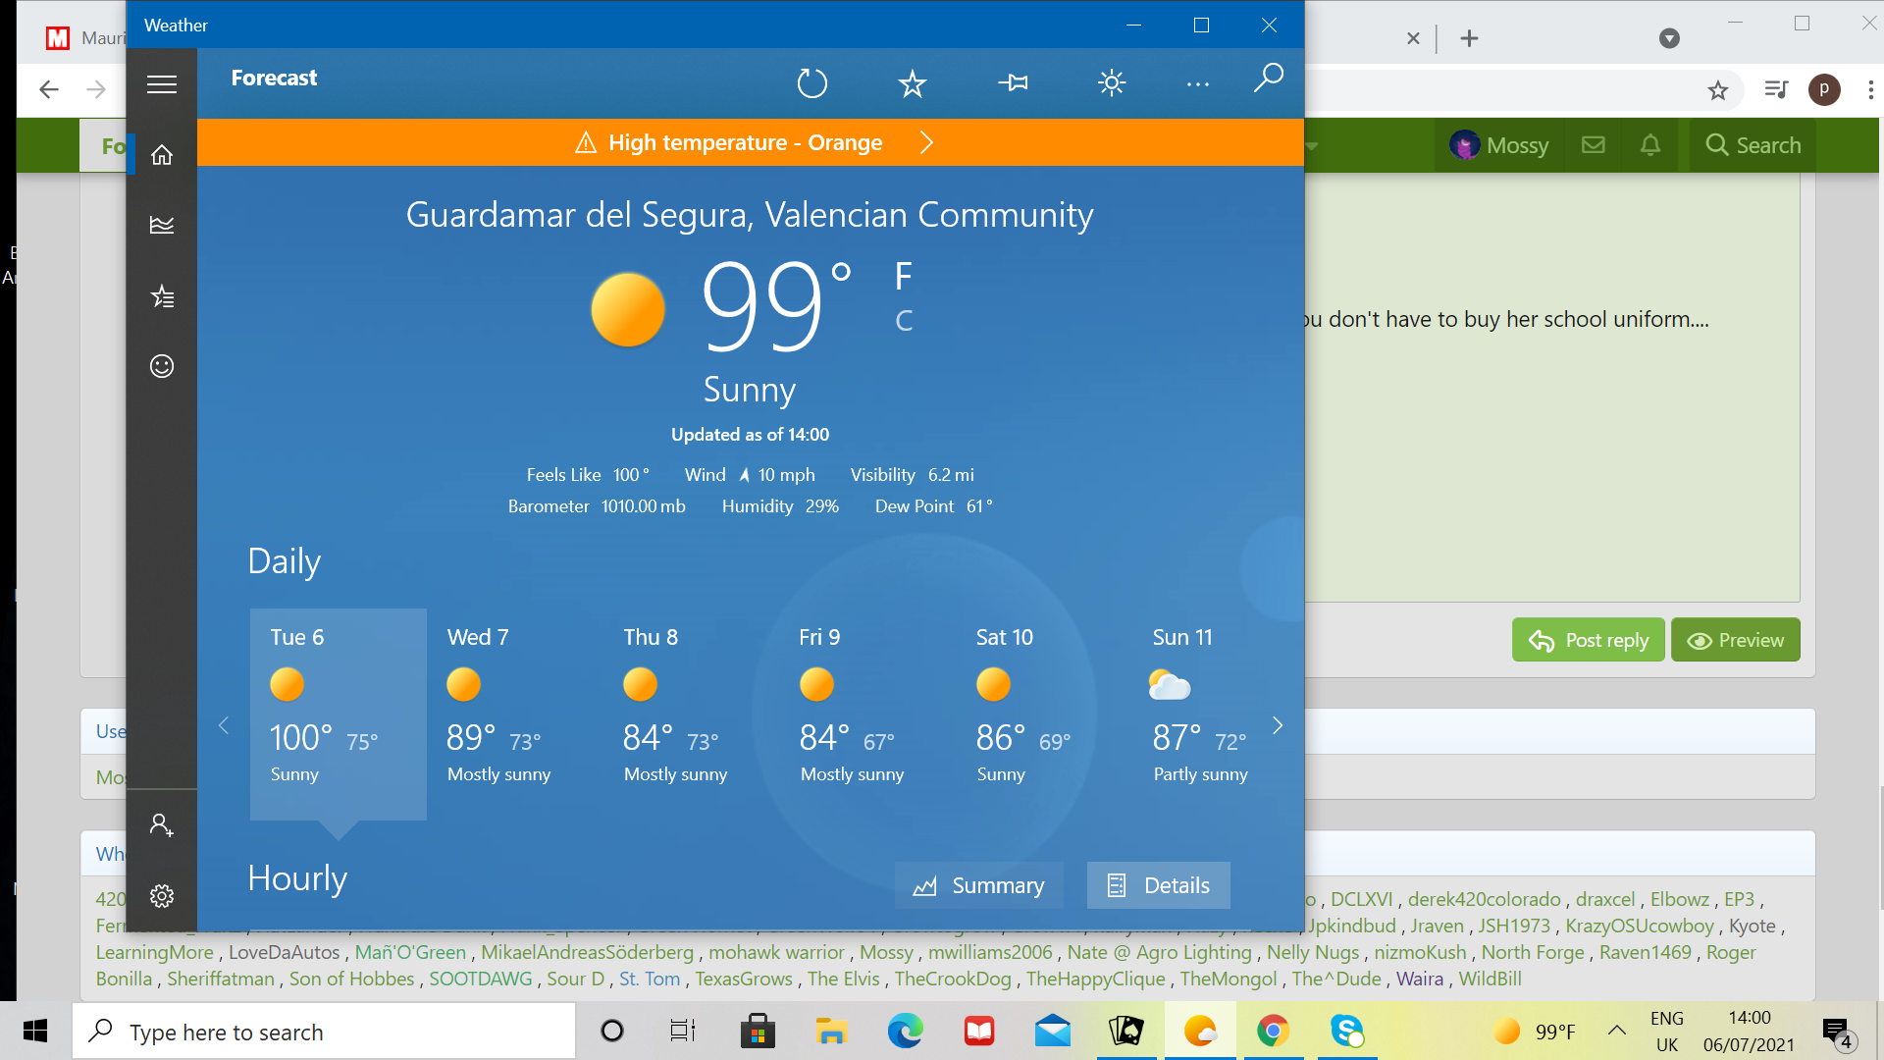Open the Maps icon in Weather sidebar

162,226
